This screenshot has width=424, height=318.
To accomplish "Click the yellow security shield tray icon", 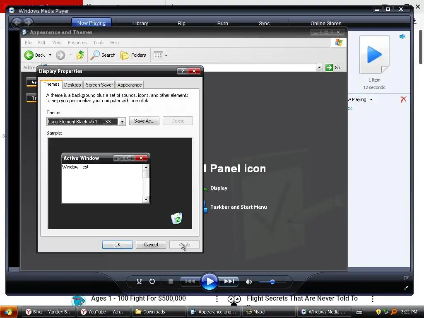I will pos(378,312).
